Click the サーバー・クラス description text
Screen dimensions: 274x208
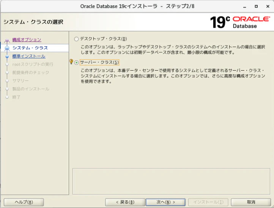click(x=173, y=76)
